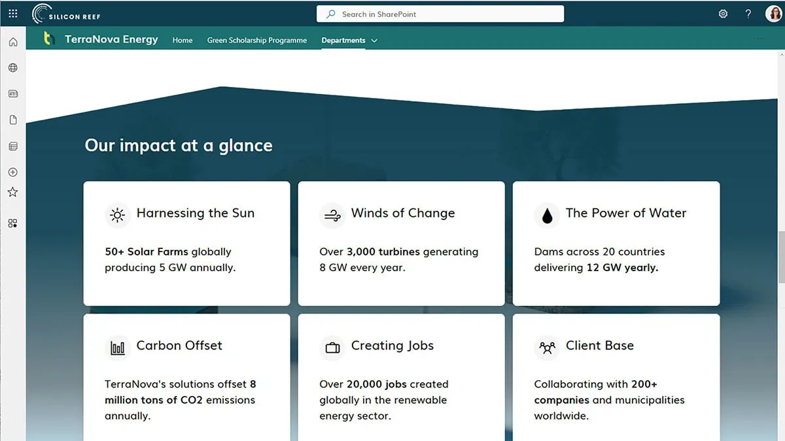Click the TerraNova Energy site title
Screen dimensions: 785x441
coord(111,39)
